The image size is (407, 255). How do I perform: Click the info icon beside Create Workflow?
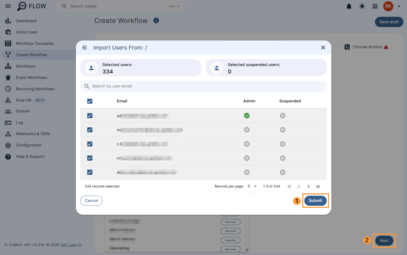[x=156, y=20]
